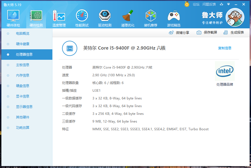The width and height of the screenshot is (251, 168).
Task: Click the download tray icon in title bar
Action: [221, 4]
